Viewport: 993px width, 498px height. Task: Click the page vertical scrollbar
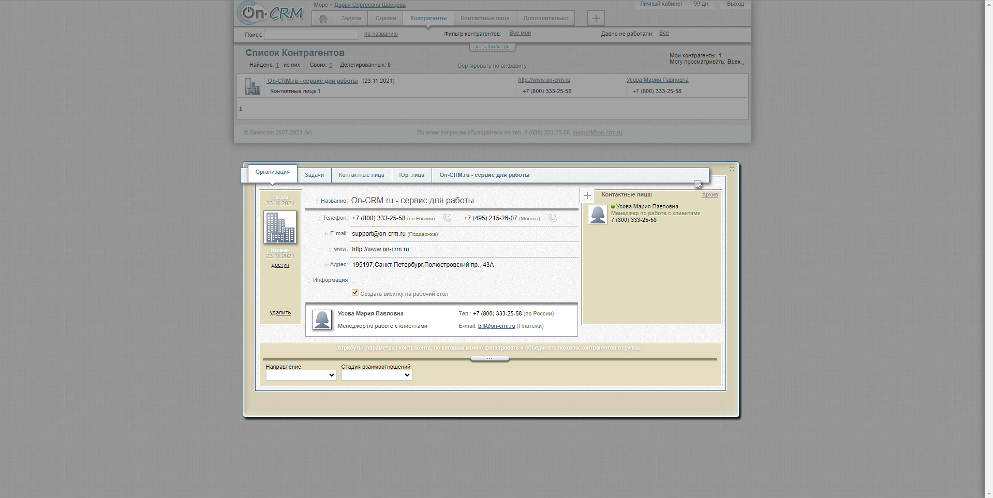pyautogui.click(x=988, y=249)
